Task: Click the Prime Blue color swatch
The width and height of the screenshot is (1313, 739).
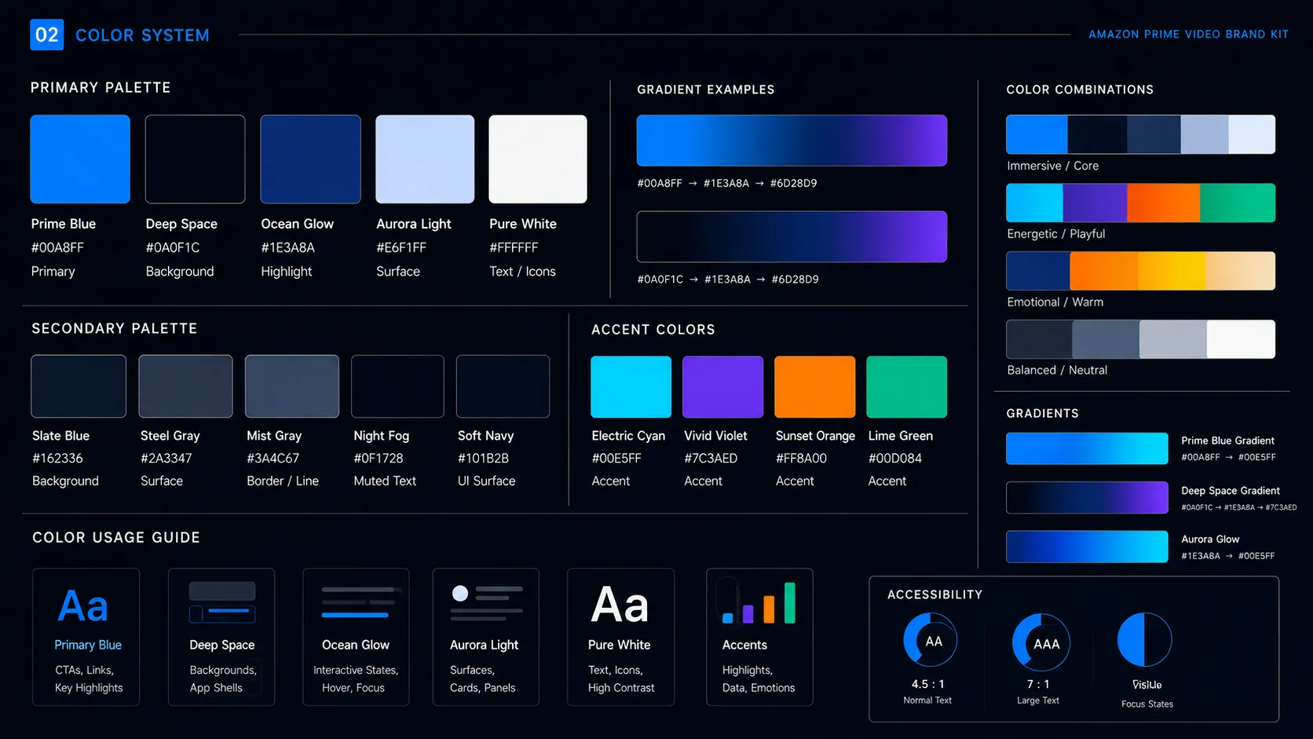Action: [80, 159]
